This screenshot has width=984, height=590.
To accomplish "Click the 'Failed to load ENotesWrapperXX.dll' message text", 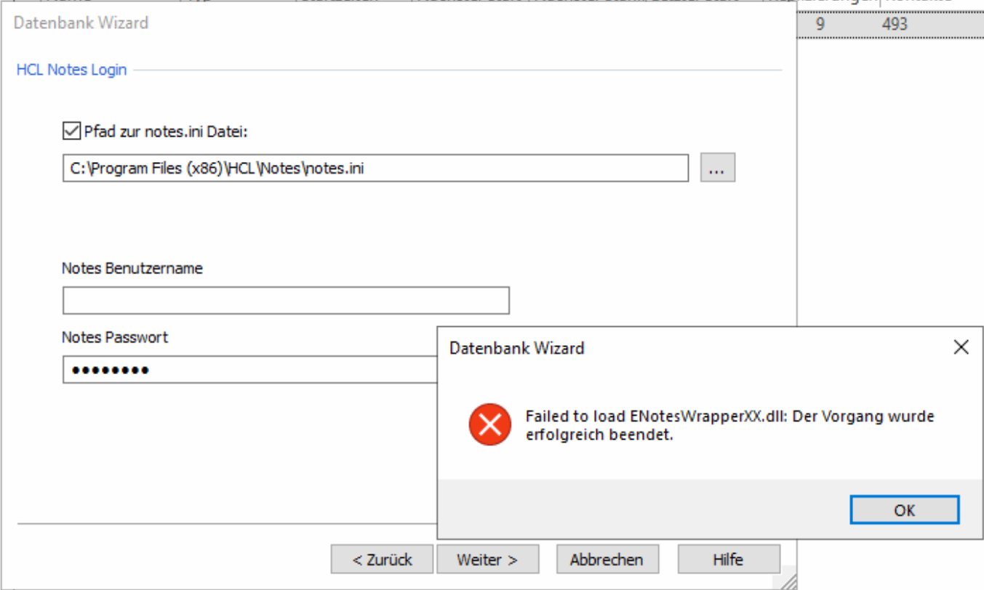I will coord(729,426).
